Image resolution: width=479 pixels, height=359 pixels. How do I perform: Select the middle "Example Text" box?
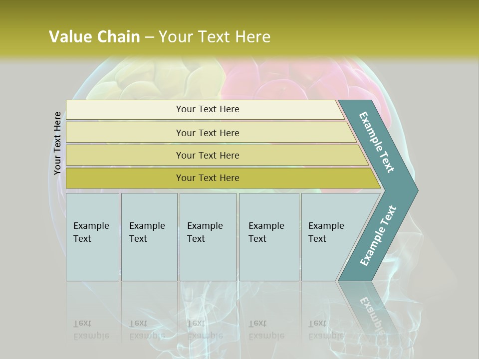click(x=208, y=236)
